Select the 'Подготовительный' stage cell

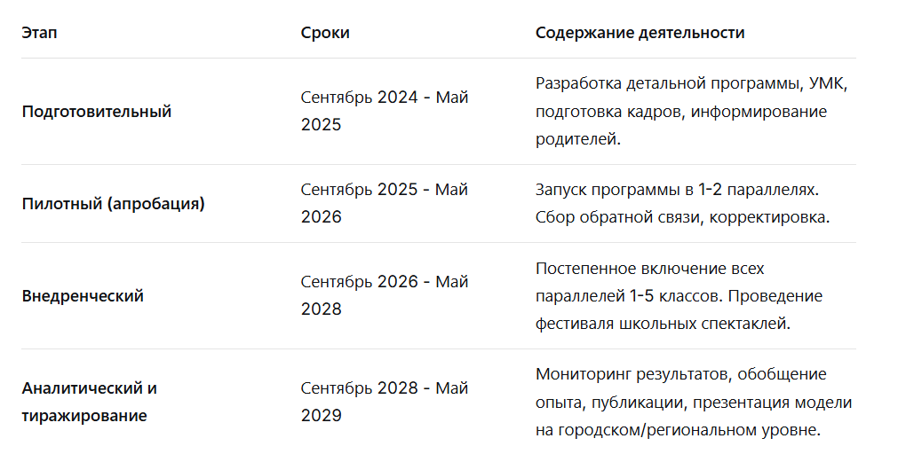point(96,112)
